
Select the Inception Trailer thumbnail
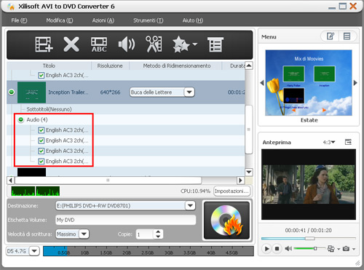(x=31, y=92)
